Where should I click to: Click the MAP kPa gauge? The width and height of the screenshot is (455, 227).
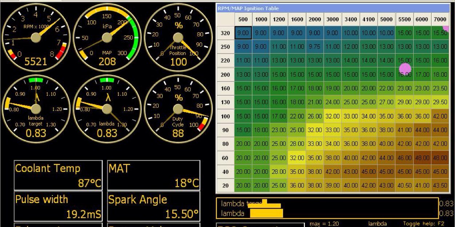[107, 37]
